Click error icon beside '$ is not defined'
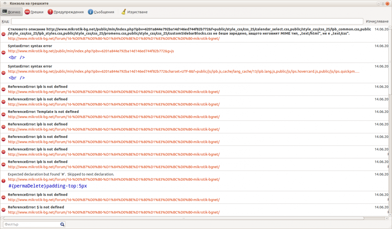392x229 pixels. click(4, 210)
